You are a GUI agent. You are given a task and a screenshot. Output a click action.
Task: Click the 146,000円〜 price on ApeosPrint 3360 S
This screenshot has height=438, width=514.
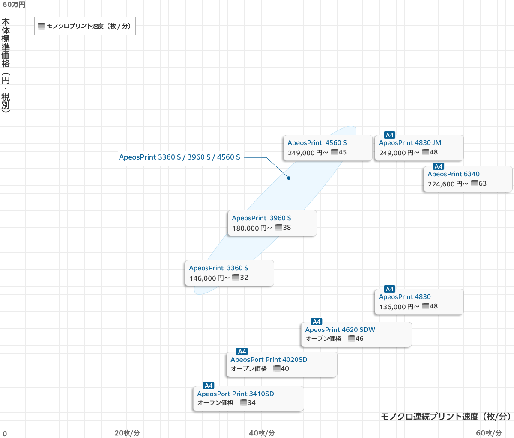pos(209,278)
